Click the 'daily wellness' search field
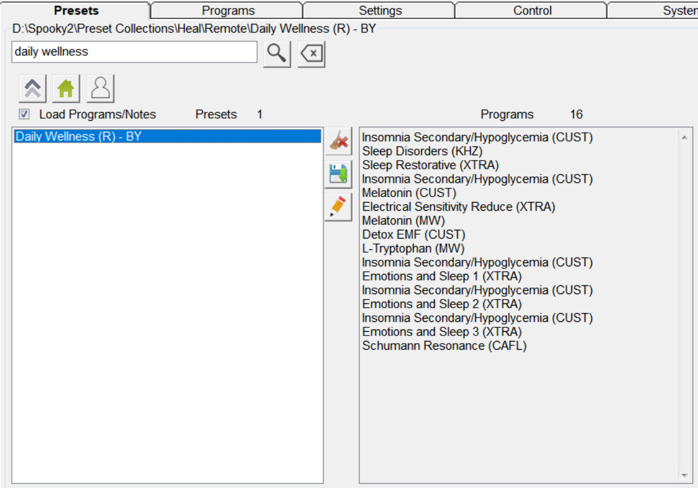This screenshot has width=698, height=488. [134, 52]
